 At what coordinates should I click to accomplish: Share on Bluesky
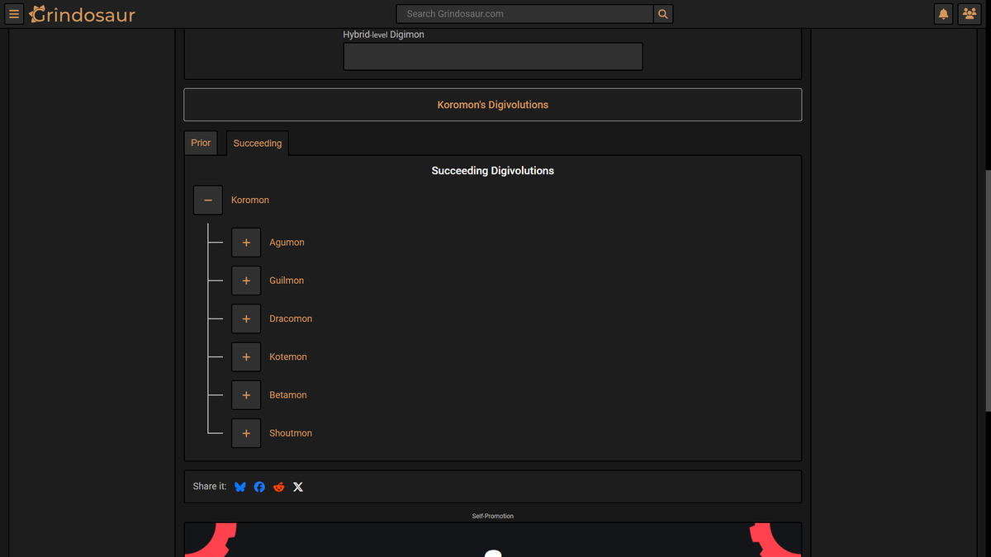[240, 487]
